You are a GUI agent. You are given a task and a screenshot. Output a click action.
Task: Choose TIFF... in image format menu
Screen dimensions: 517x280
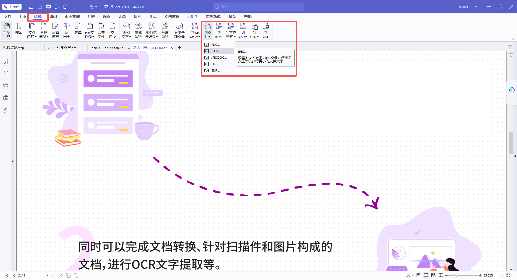click(218, 64)
